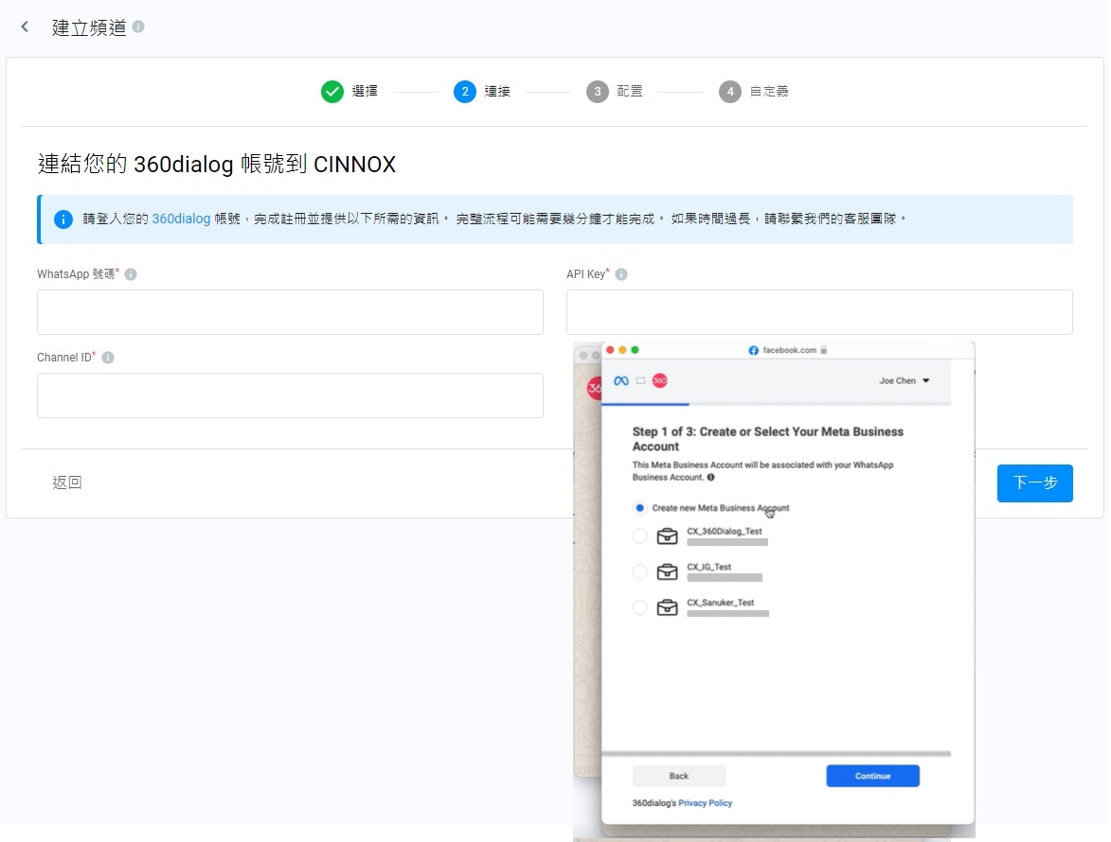Screen dimensions: 1111x842
Task: Go back using the arrow beside 建立頻道
Action: click(x=25, y=26)
